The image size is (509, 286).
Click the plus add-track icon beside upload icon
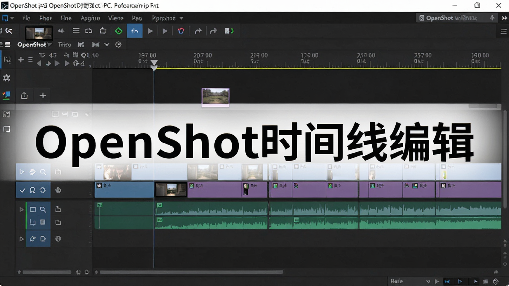click(x=43, y=96)
